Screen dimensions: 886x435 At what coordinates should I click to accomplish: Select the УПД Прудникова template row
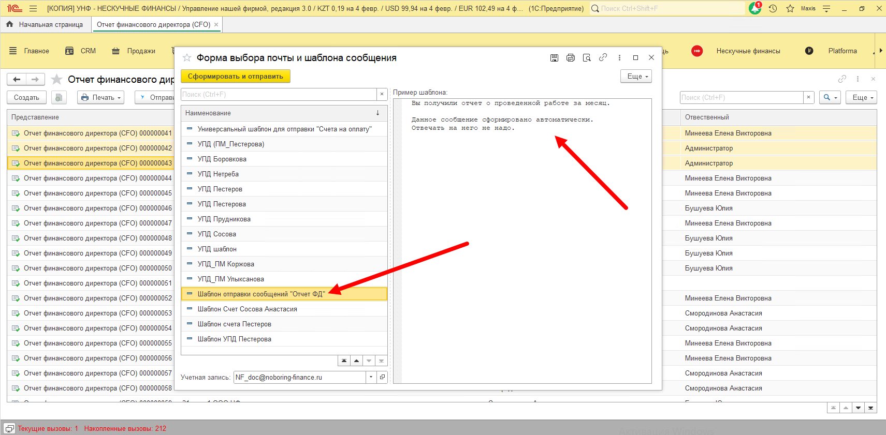click(x=224, y=219)
